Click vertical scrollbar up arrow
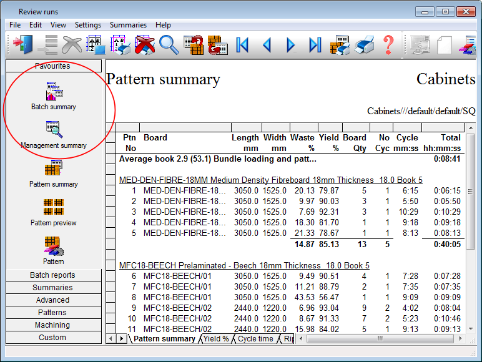 pos(471,127)
